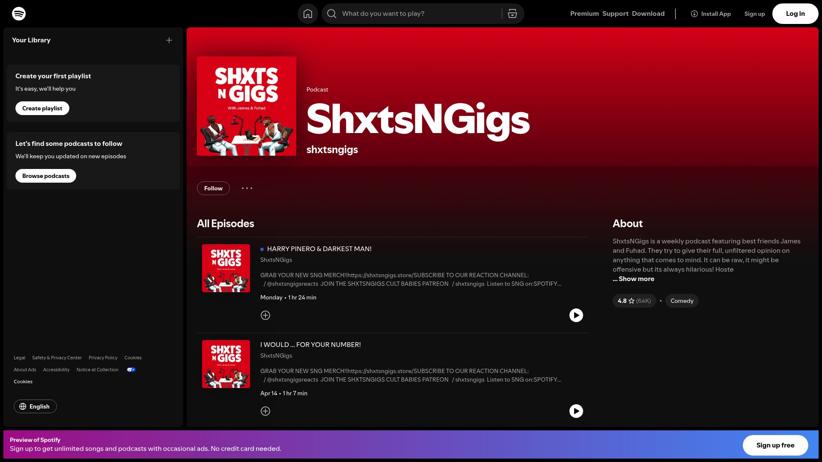The width and height of the screenshot is (822, 462).
Task: Click the search magnifier icon
Action: 332,14
